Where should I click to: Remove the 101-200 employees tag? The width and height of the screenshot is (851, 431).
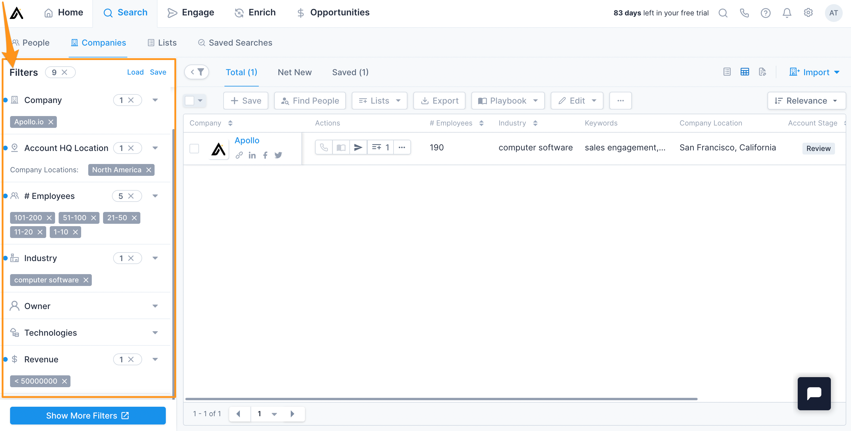coord(49,218)
